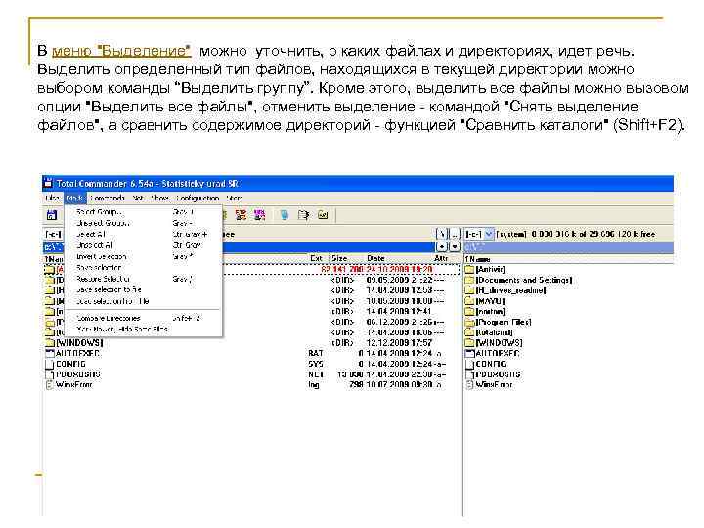The height and width of the screenshot is (528, 704).
Task: Click the notepad toolbar icon with arrow
Action: click(304, 215)
